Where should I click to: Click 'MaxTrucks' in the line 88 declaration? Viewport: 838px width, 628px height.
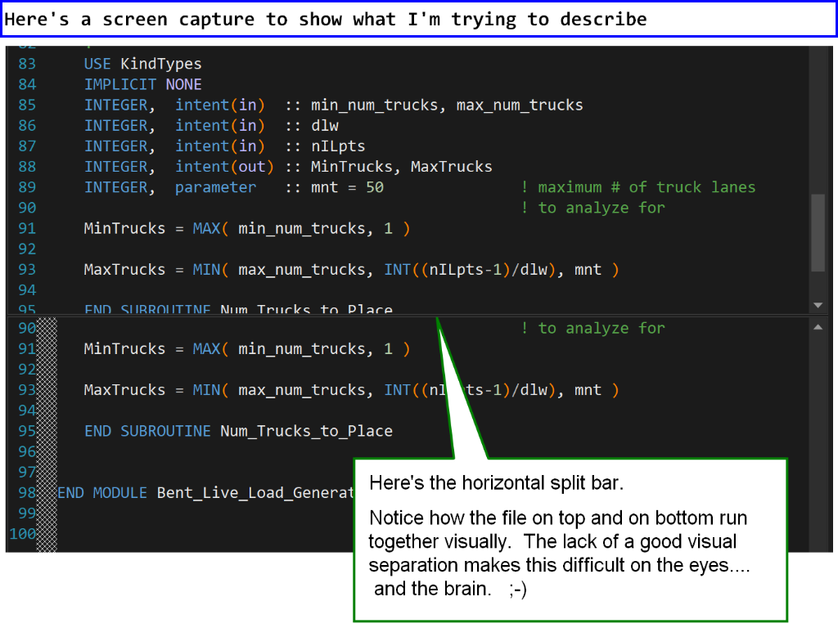(451, 167)
